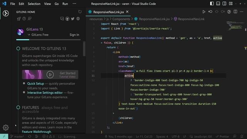Click the Prettier status bar item

point(222,136)
